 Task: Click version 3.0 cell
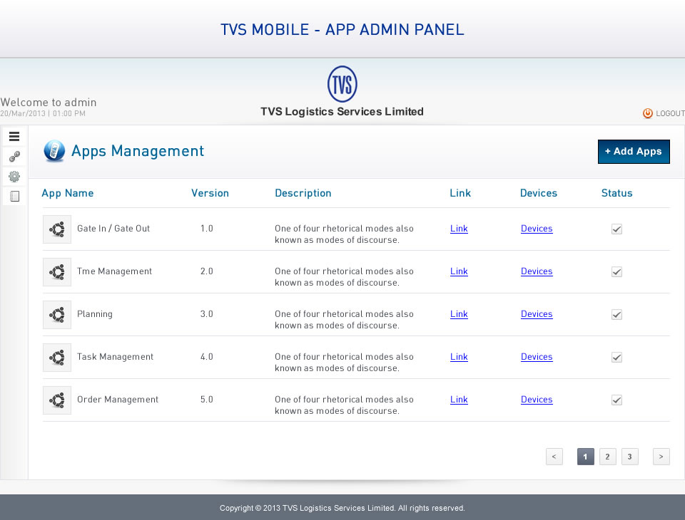click(x=207, y=314)
